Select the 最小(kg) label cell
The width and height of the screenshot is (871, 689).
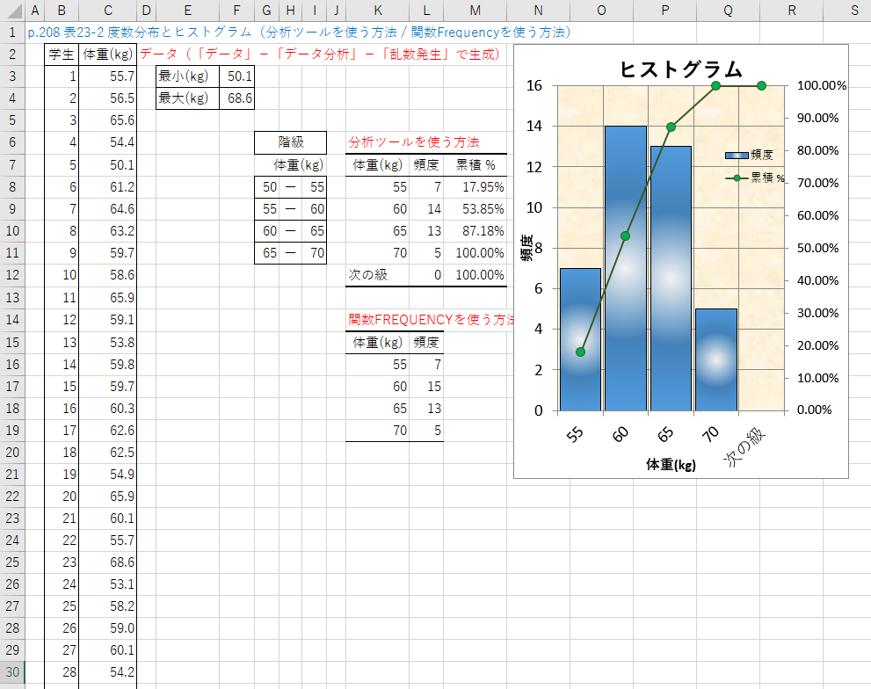tap(188, 76)
